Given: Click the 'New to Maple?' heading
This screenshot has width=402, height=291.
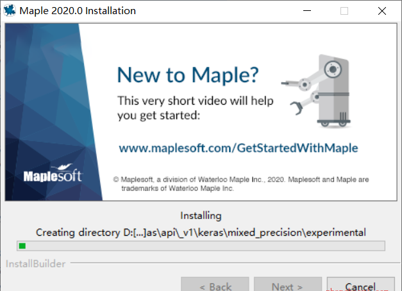Looking at the screenshot, I should pyautogui.click(x=188, y=75).
